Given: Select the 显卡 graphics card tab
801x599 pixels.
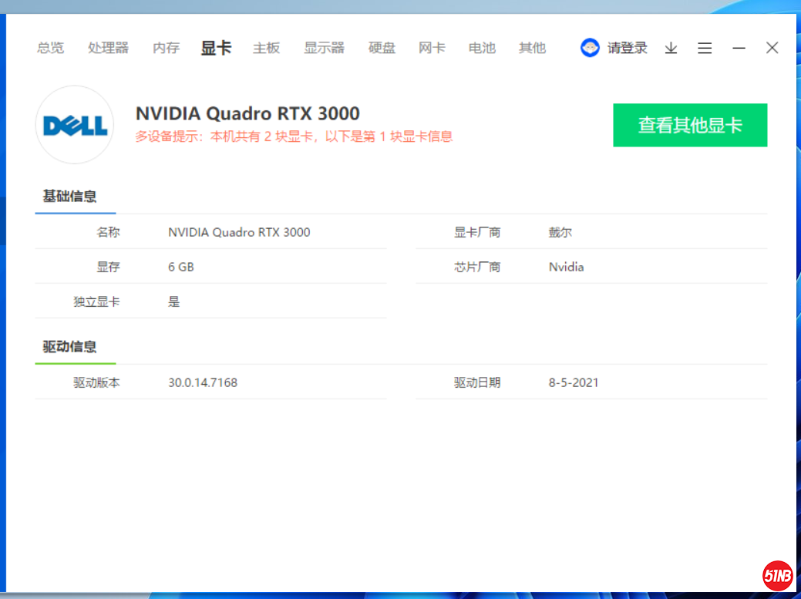Looking at the screenshot, I should pyautogui.click(x=216, y=48).
